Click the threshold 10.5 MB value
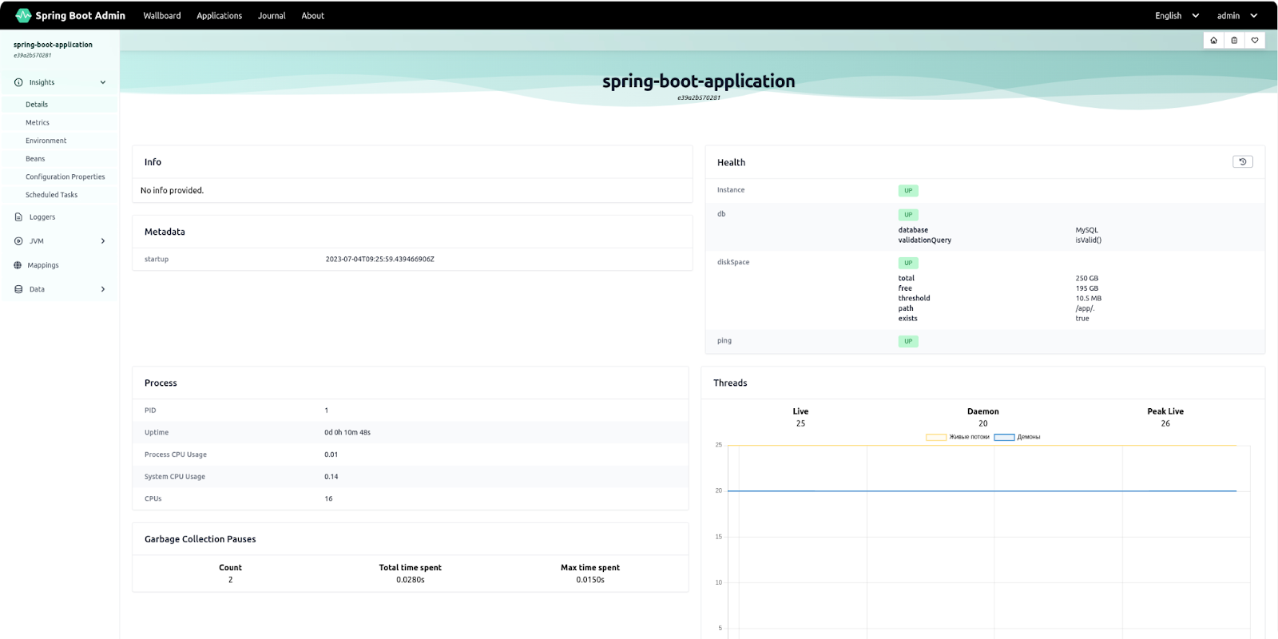Viewport: 1278px width, 639px height. point(1088,299)
